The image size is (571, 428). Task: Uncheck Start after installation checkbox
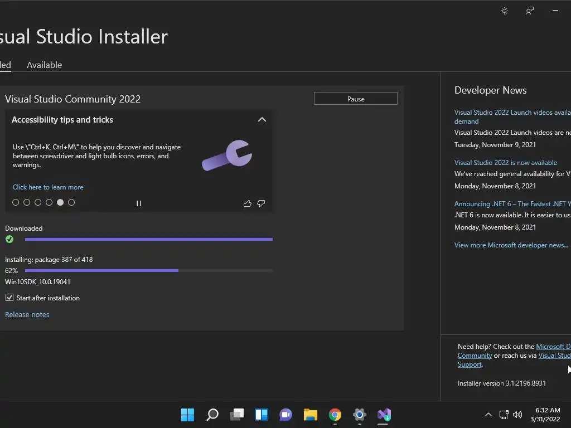pyautogui.click(x=9, y=298)
